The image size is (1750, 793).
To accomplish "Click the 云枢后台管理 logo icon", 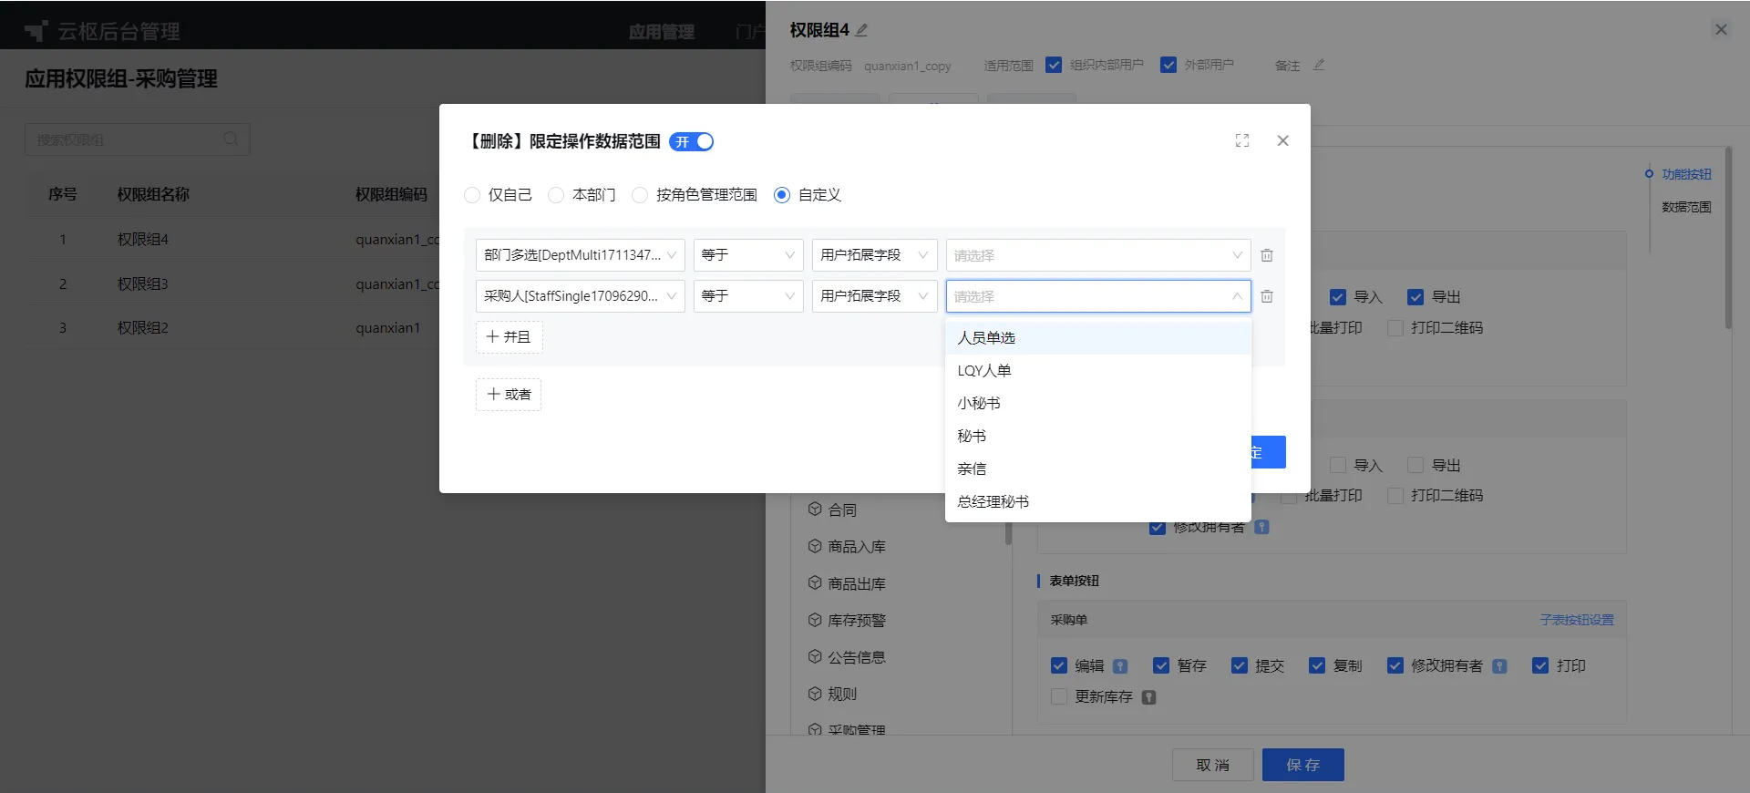I will 36,31.
